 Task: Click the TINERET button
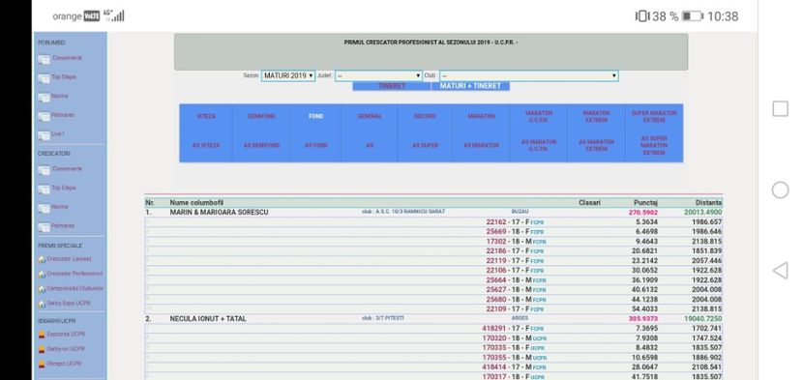(x=392, y=86)
